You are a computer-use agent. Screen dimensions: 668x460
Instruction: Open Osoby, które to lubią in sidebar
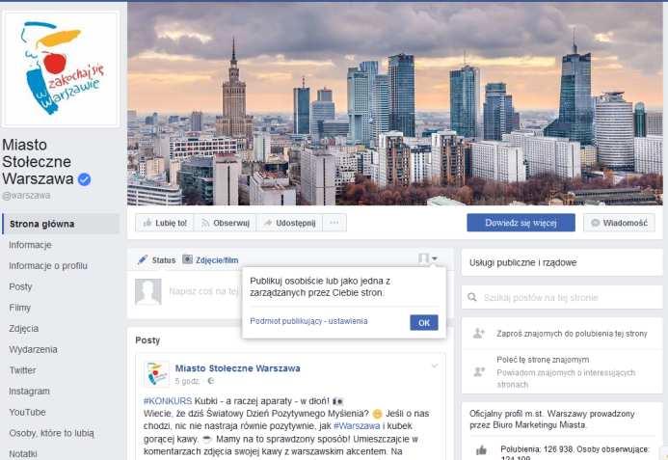(51, 433)
